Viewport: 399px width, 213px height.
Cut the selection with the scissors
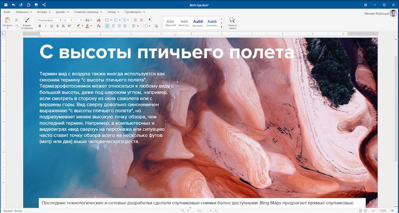(x=17, y=20)
